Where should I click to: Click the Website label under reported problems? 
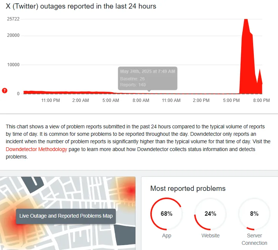click(210, 235)
